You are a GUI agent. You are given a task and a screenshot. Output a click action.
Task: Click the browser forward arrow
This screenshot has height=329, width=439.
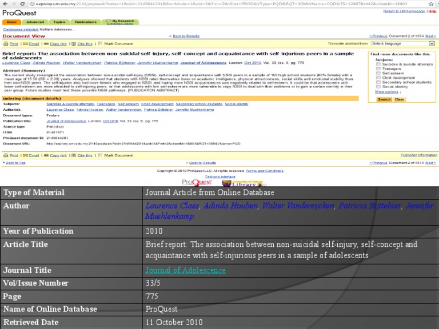pos(14,3)
